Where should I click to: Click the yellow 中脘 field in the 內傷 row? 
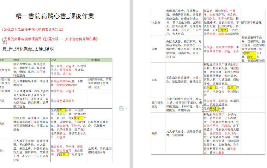coord(250,53)
